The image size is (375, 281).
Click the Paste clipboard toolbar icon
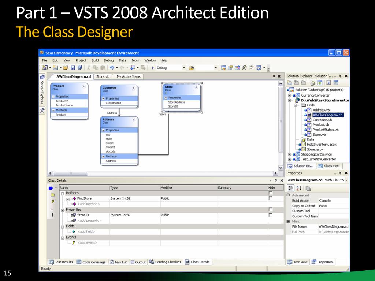coord(103,68)
